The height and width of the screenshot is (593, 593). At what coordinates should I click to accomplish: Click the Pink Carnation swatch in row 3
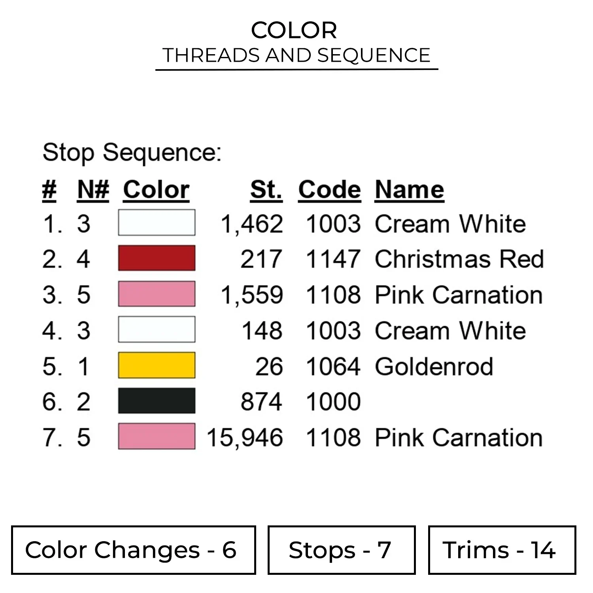pyautogui.click(x=157, y=294)
